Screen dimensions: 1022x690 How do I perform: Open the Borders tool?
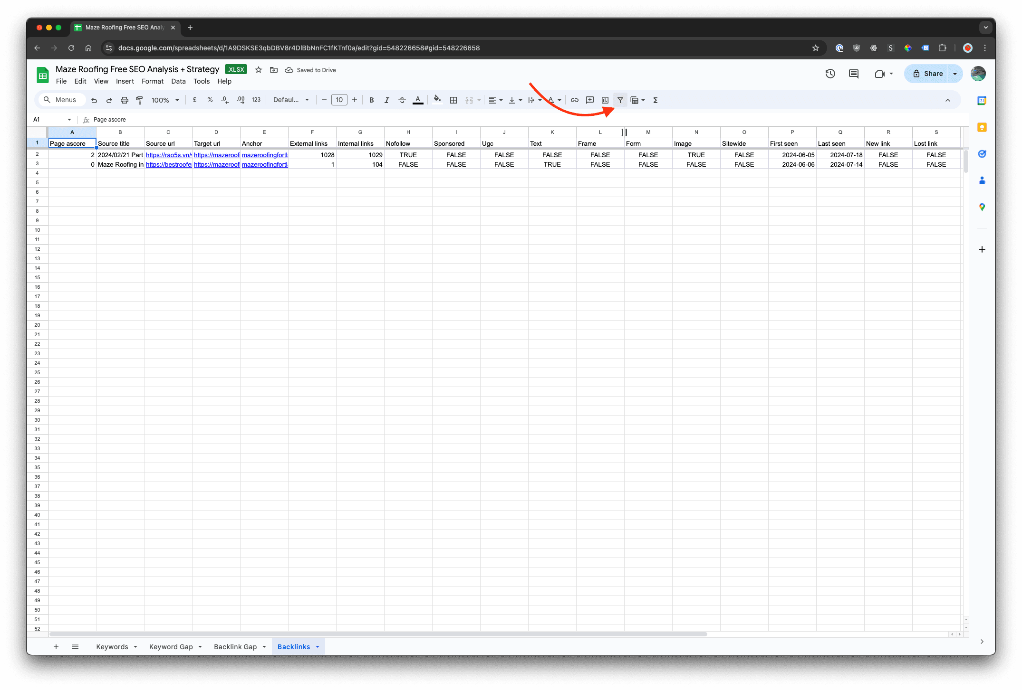(453, 100)
